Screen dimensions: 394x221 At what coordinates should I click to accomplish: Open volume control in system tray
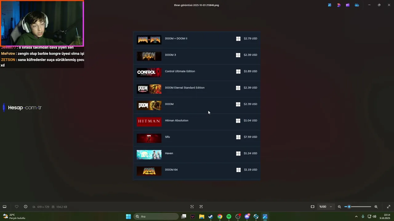(x=374, y=216)
